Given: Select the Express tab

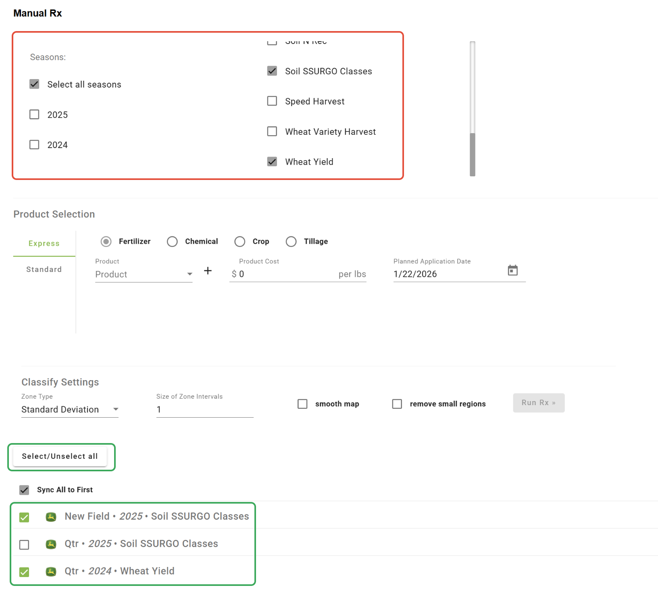Looking at the screenshot, I should pos(44,243).
